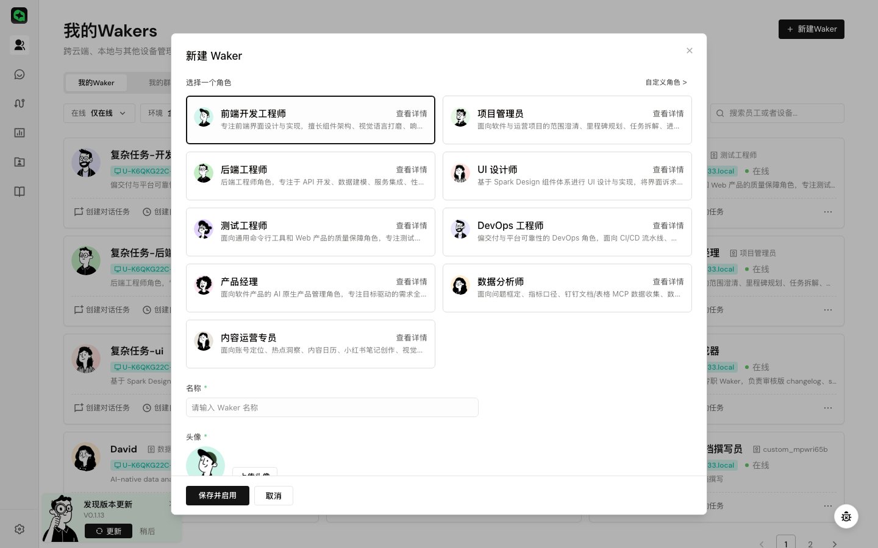Close the 新建 Waker dialog
Viewport: 878px width, 548px height.
pos(690,51)
